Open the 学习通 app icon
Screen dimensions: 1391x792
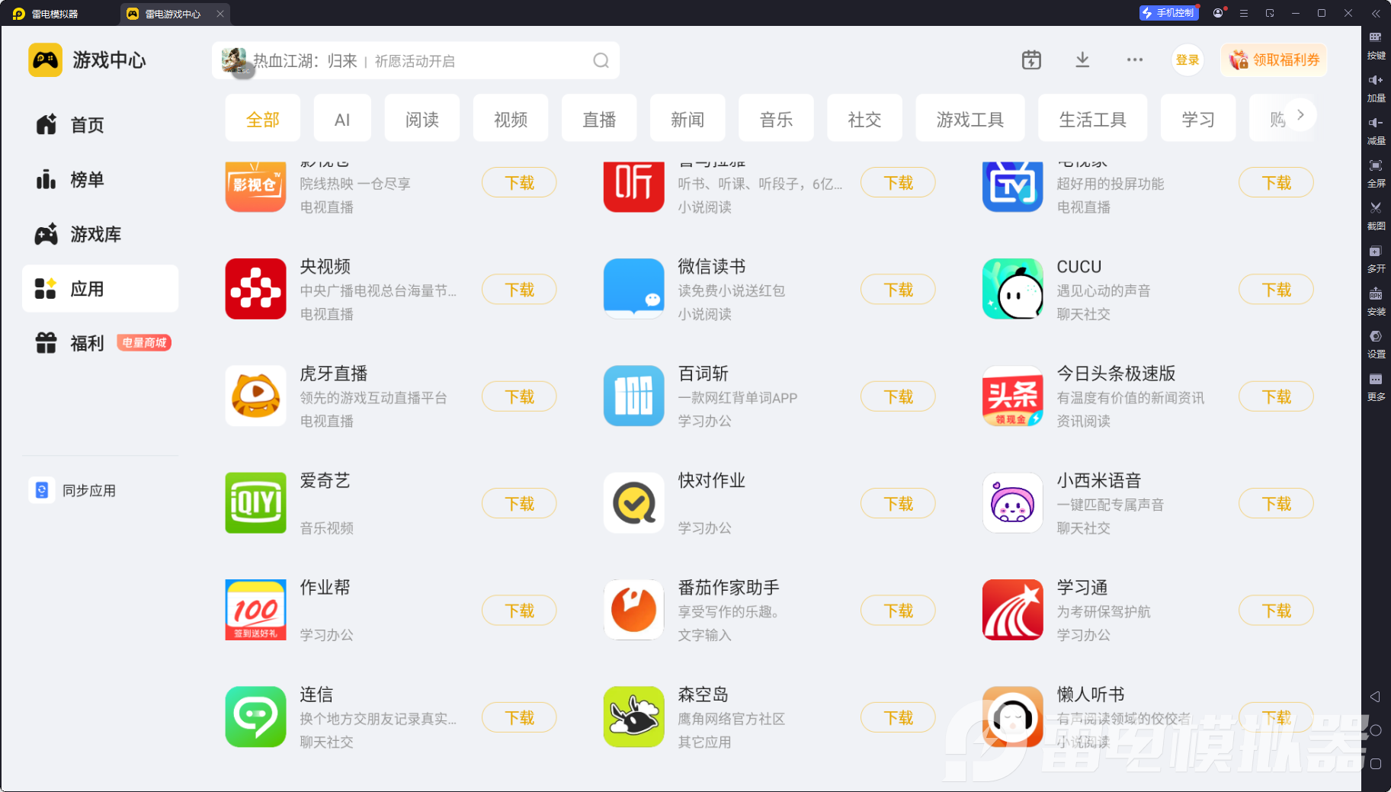tap(1013, 610)
